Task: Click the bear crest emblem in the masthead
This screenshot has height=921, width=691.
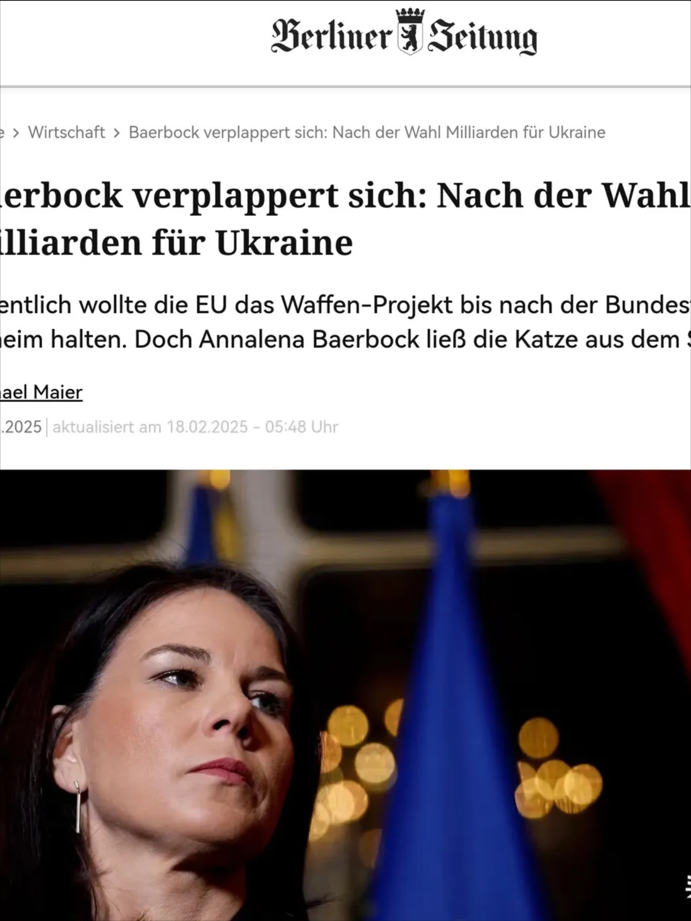Action: [x=410, y=38]
